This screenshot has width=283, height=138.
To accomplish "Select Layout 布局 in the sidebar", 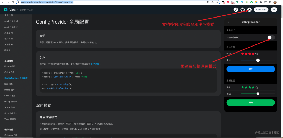I will click(10, 96).
